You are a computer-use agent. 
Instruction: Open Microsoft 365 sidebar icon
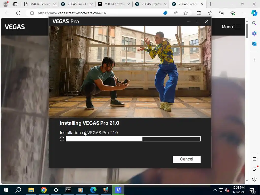pyautogui.click(x=254, y=34)
